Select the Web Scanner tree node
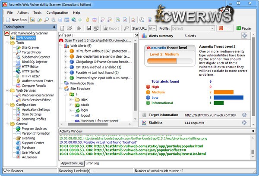 (26, 38)
